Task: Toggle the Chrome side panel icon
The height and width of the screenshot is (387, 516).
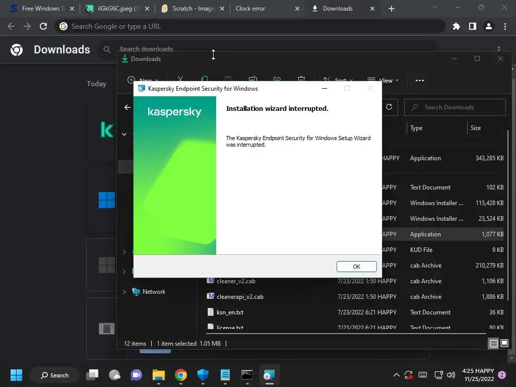Action: click(x=473, y=26)
